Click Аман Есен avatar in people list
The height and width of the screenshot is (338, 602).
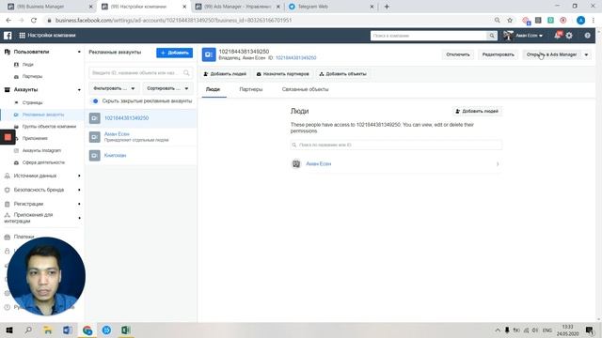296,163
